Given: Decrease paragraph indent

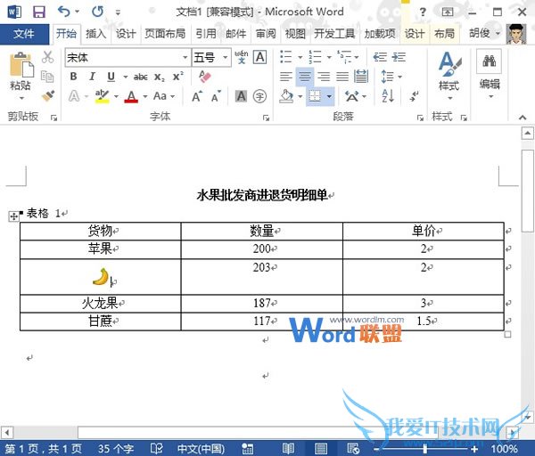Looking at the screenshot, I should 380,57.
